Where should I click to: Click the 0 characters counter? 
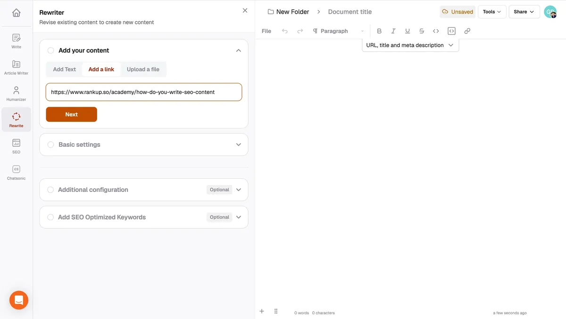[x=324, y=313]
